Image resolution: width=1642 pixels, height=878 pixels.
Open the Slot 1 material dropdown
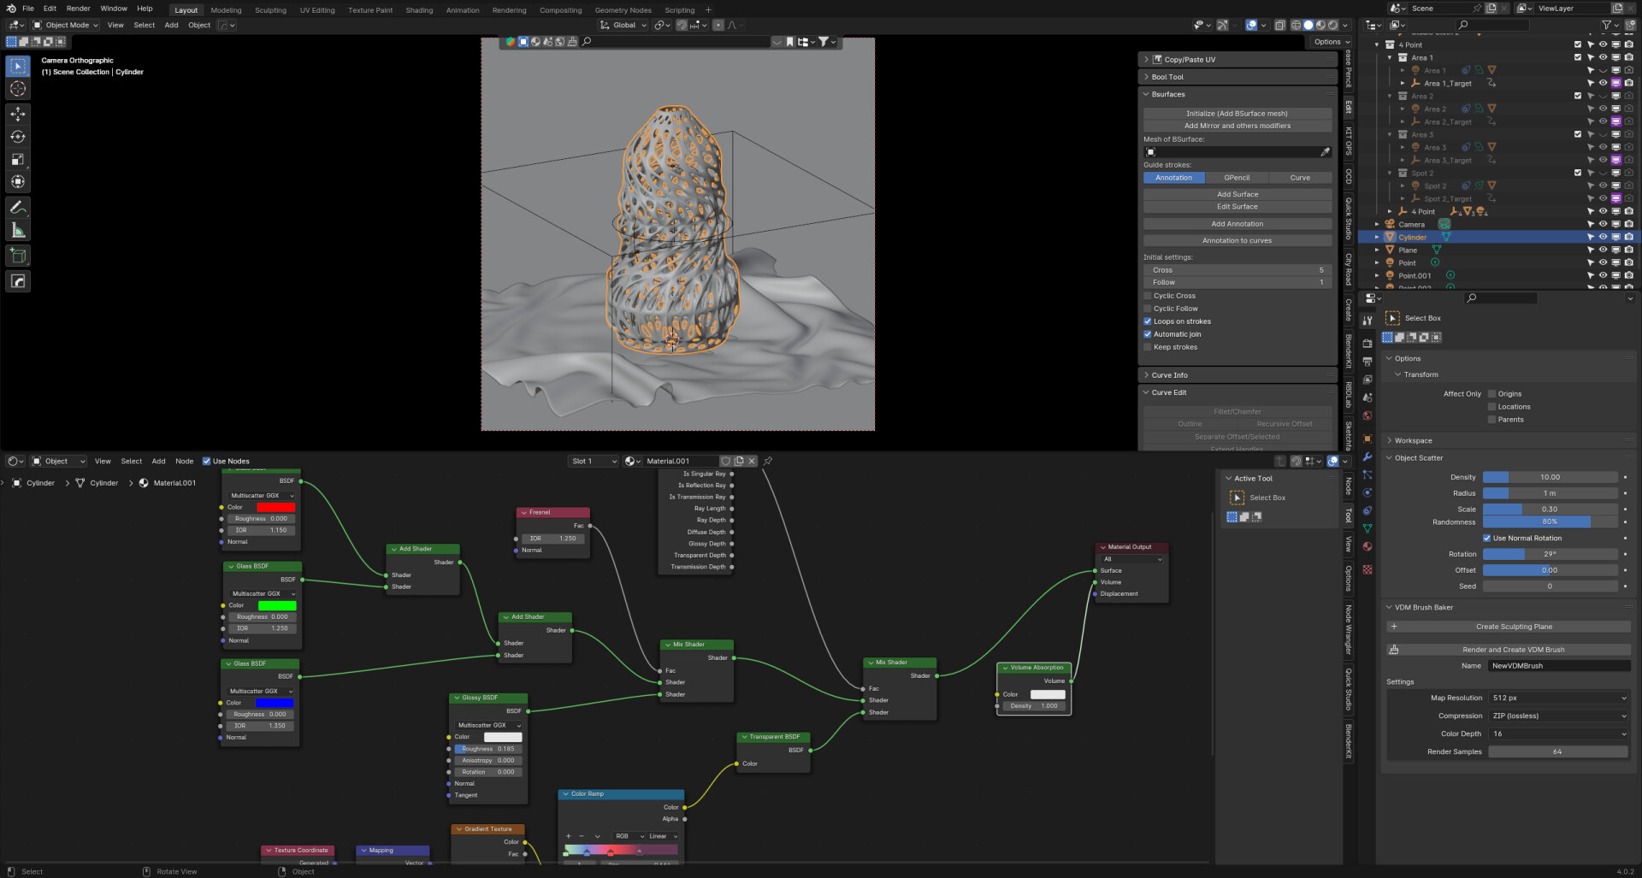tap(593, 461)
